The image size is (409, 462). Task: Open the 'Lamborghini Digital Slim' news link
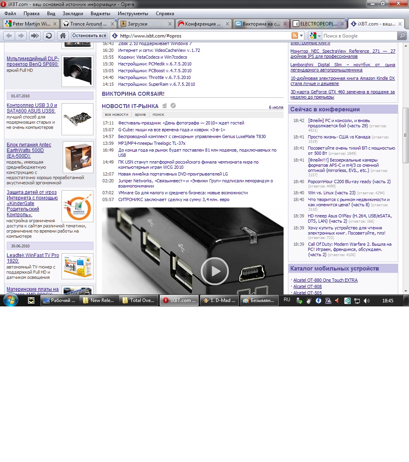[343, 67]
